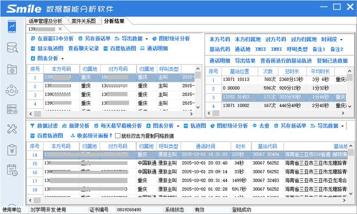357x214 pixels.
Task: Switch to 话单管理及分析 tab
Action: [45, 21]
